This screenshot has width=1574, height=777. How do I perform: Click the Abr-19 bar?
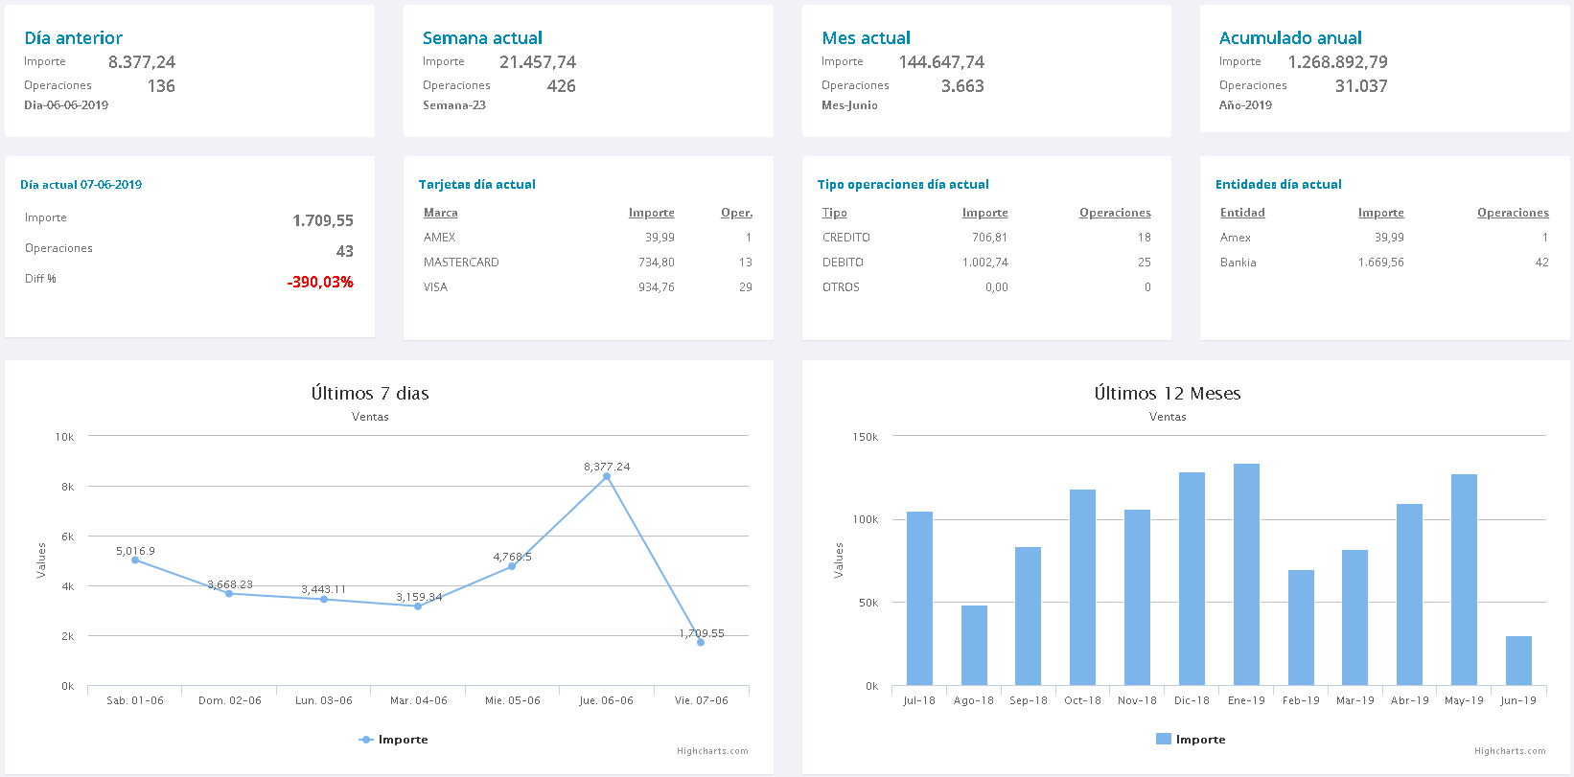point(1410,595)
